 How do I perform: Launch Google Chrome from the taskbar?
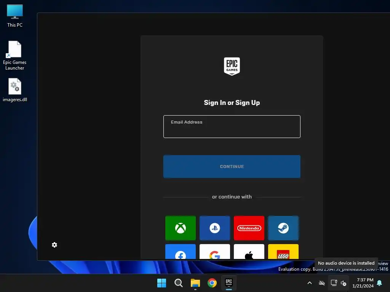point(212,283)
